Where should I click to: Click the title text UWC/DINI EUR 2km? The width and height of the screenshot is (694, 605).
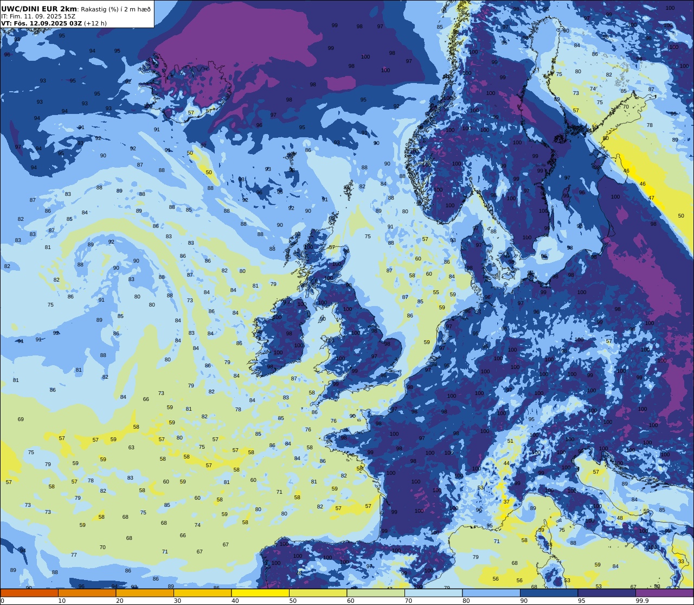(x=40, y=9)
